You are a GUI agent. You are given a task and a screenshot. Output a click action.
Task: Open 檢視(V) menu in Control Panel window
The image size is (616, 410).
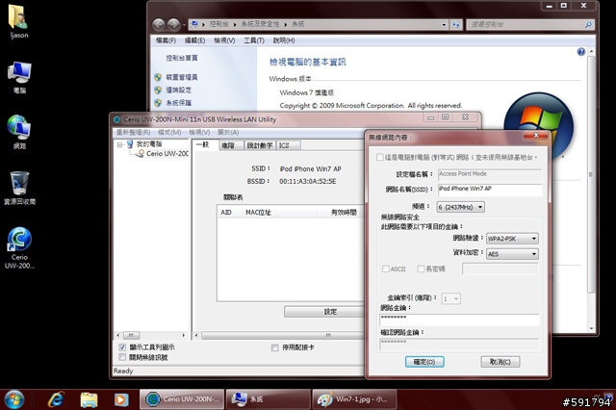point(224,40)
